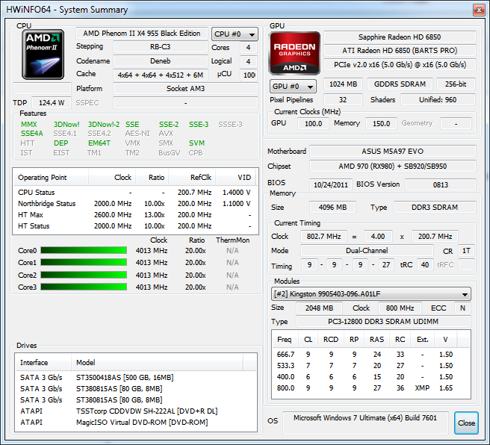490x445 pixels.
Task: Click the 256-bit bus width field
Action: [456, 84]
